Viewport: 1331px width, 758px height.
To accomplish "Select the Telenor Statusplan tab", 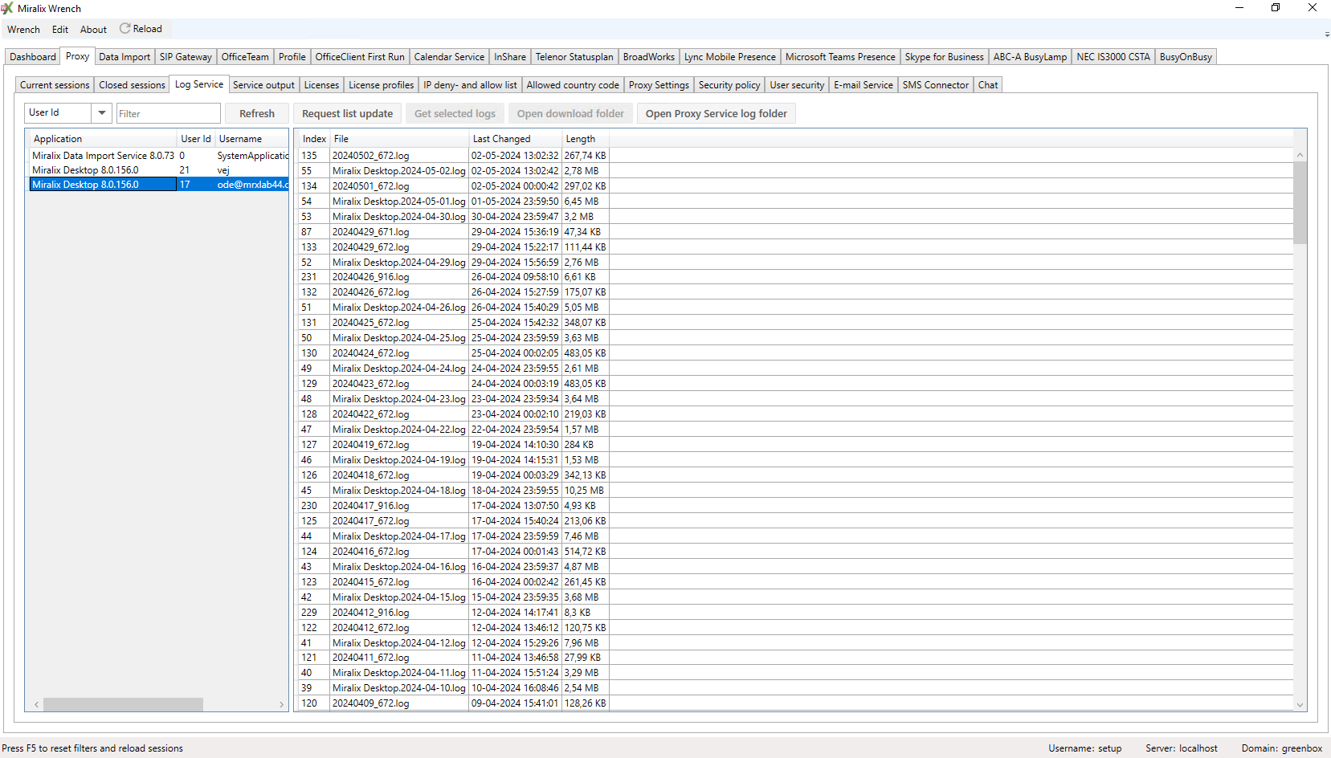I will pos(574,57).
